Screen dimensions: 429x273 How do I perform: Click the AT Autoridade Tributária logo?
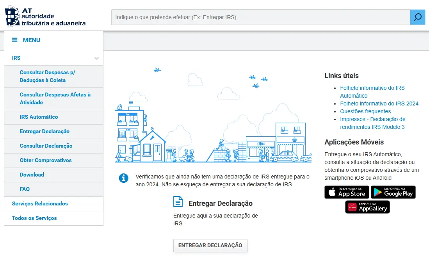(x=45, y=16)
